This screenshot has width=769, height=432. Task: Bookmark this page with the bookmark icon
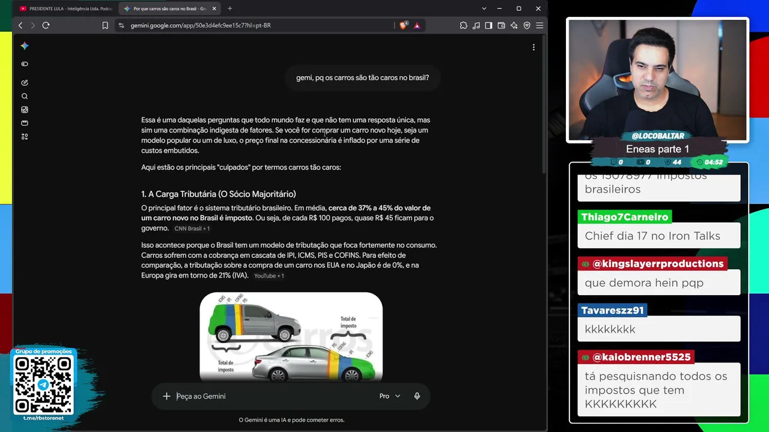pyautogui.click(x=105, y=25)
